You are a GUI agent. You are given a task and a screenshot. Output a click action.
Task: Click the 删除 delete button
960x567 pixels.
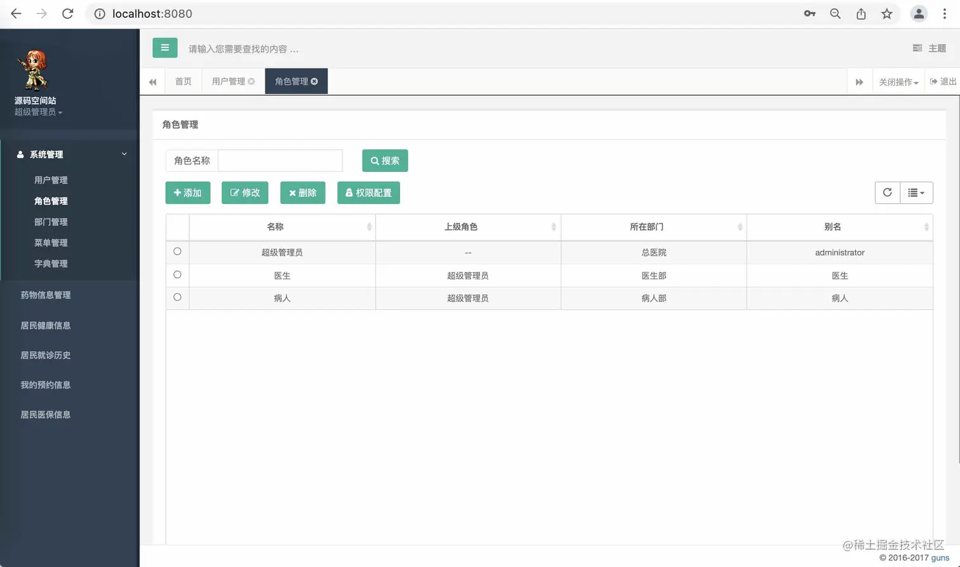tap(303, 192)
